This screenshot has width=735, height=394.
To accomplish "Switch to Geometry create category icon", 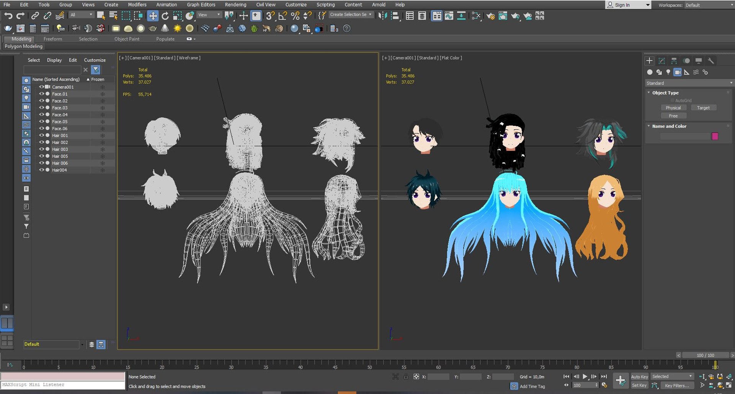I will point(650,72).
